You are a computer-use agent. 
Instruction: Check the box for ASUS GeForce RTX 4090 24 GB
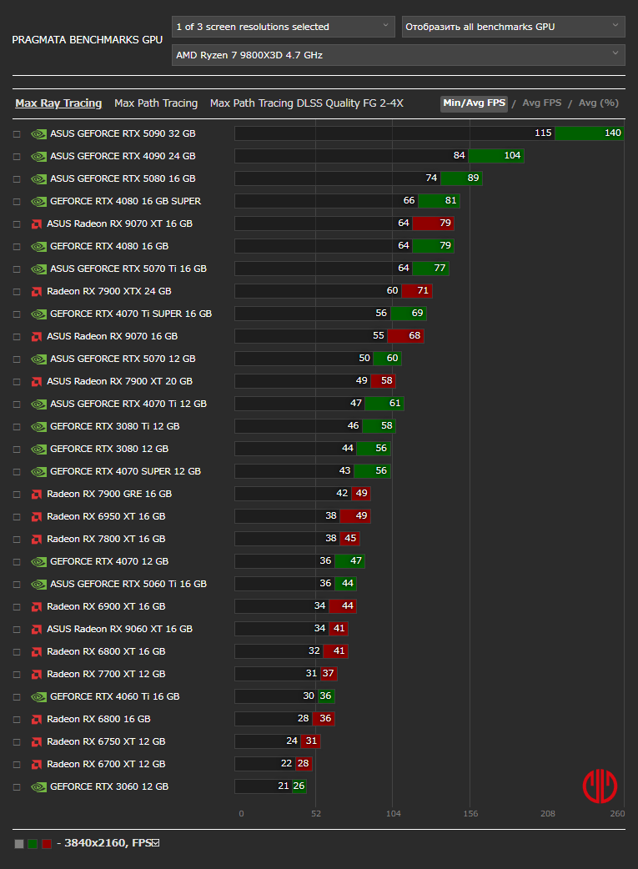coord(17,157)
